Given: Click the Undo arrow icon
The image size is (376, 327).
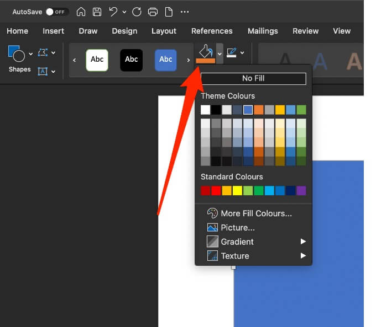Looking at the screenshot, I should coord(113,12).
